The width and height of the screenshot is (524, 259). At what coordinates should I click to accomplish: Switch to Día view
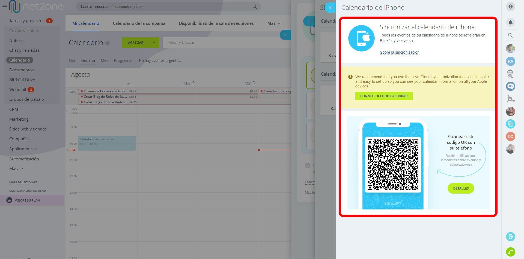(72, 60)
